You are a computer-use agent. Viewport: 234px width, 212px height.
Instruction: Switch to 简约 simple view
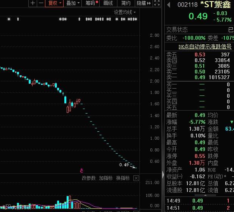click(x=126, y=3)
